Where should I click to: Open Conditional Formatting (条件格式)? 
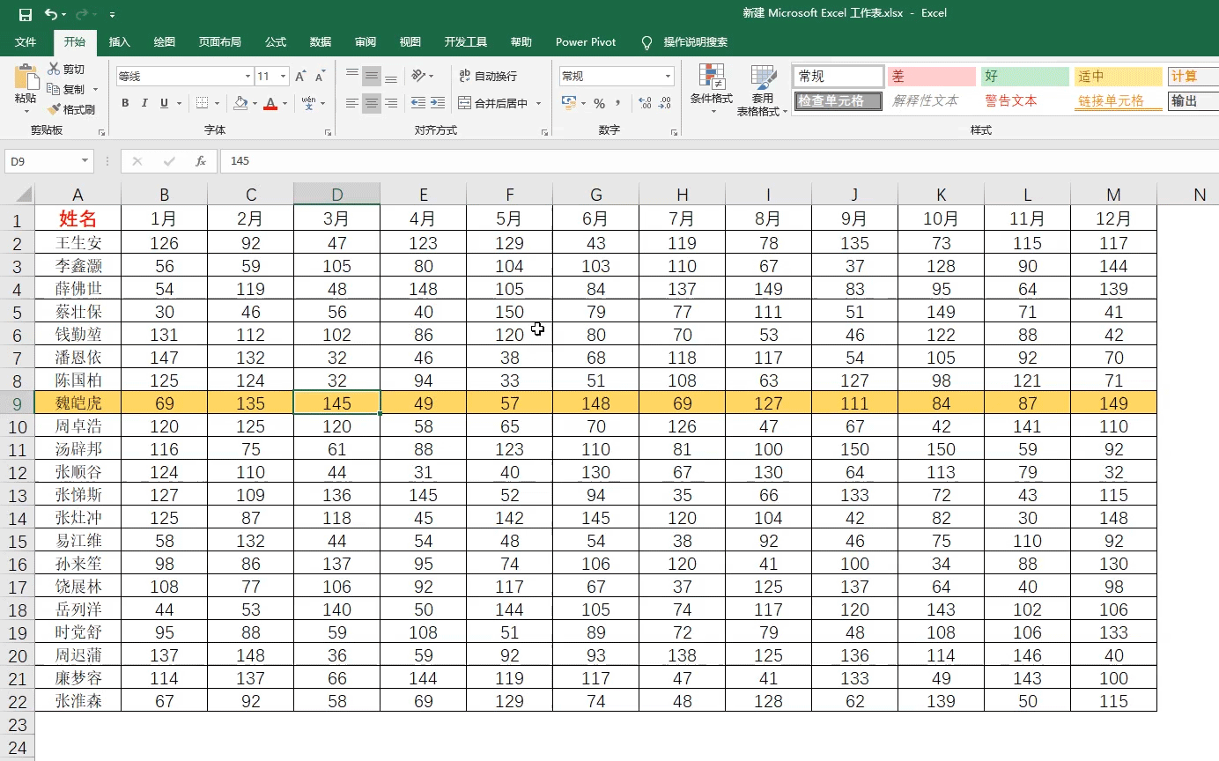coord(711,88)
